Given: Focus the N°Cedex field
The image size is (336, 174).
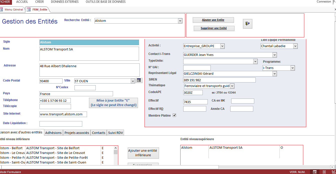Looking at the screenshot, I should tap(85, 88).
